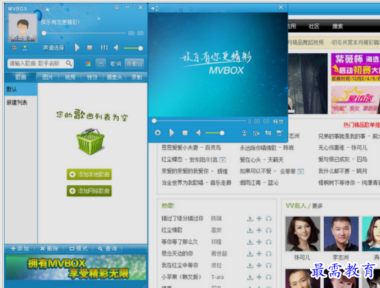Viewport: 380px width, 288px height.
Task: Click the MVBOX promotional banner
Action: click(76, 267)
